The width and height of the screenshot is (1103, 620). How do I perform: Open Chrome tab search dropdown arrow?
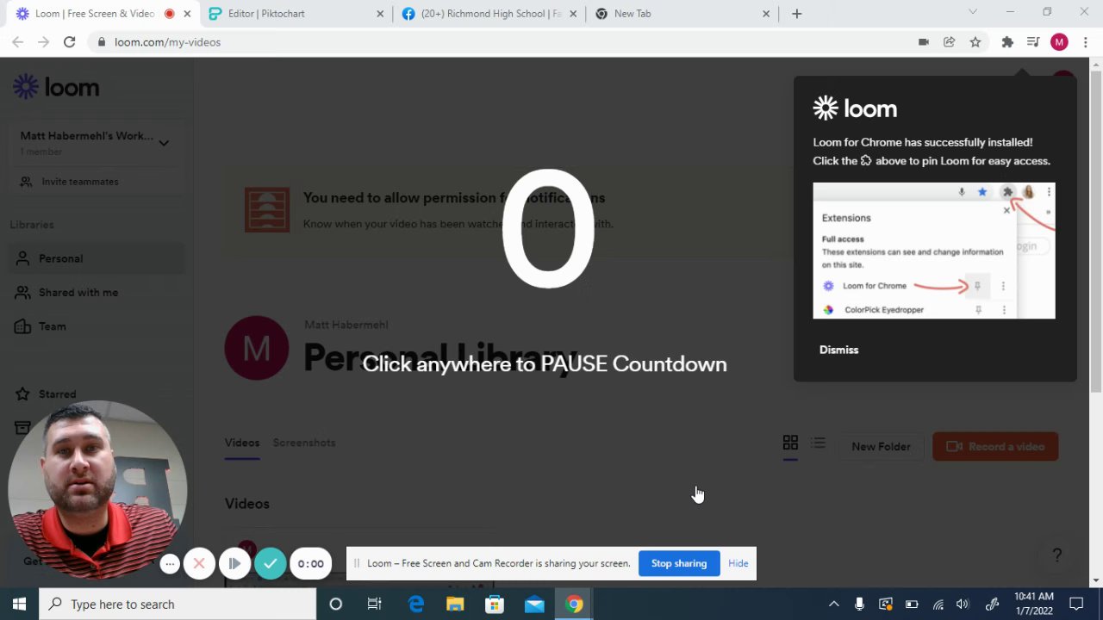click(973, 12)
